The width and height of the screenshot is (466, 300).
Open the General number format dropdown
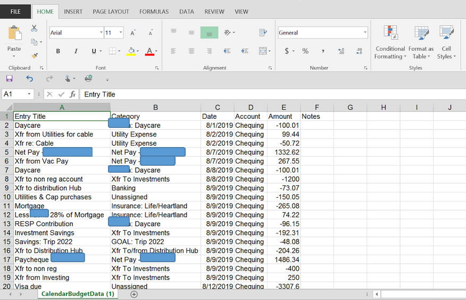point(365,33)
